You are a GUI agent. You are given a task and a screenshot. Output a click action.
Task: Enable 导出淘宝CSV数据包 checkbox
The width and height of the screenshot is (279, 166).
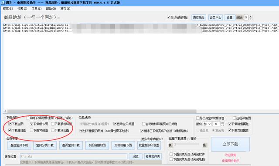[x=197, y=118]
